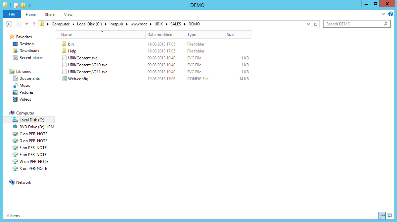This screenshot has height=222, width=397.
Task: Select Network in the navigation pane
Action: [x=23, y=182]
